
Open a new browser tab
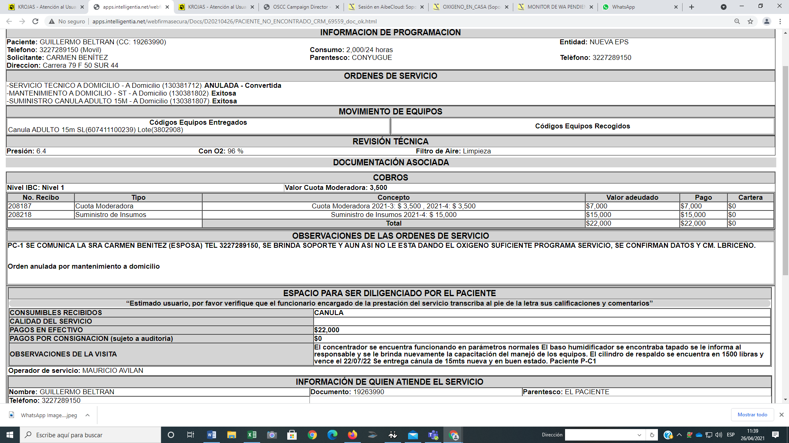[692, 7]
